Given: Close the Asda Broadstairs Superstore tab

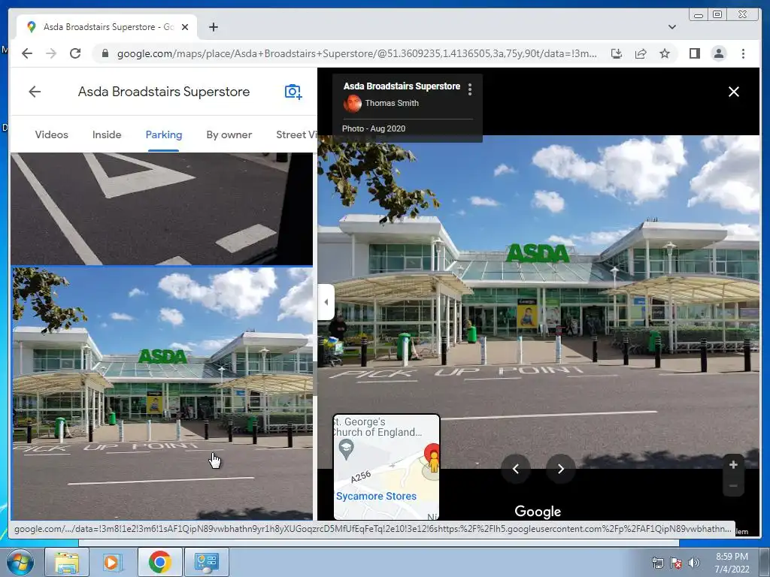Looking at the screenshot, I should tap(185, 27).
